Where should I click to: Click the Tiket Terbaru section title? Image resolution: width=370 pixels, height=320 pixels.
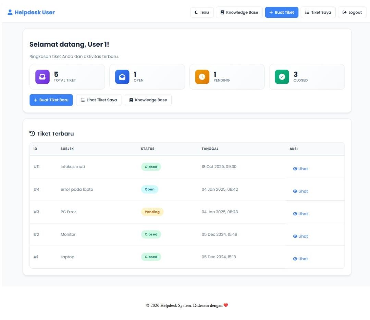[56, 134]
